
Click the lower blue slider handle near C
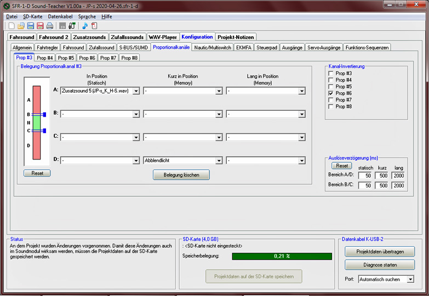(x=44, y=131)
